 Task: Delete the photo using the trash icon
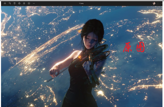(x=14, y=3)
